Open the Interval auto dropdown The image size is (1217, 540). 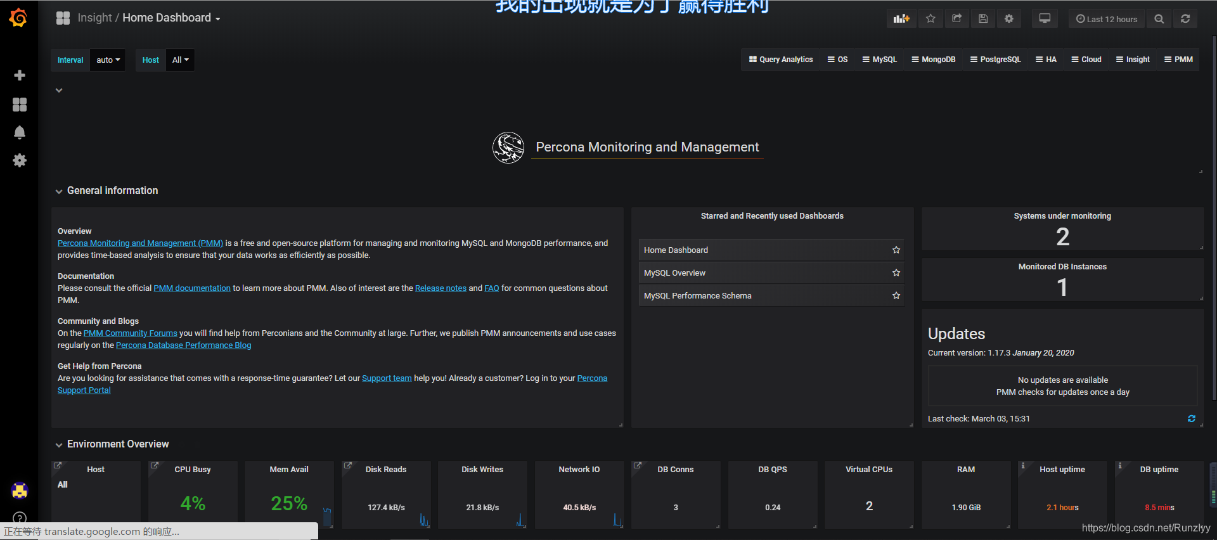click(108, 60)
